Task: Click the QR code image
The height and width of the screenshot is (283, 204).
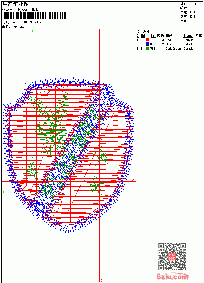Action: coord(172,257)
